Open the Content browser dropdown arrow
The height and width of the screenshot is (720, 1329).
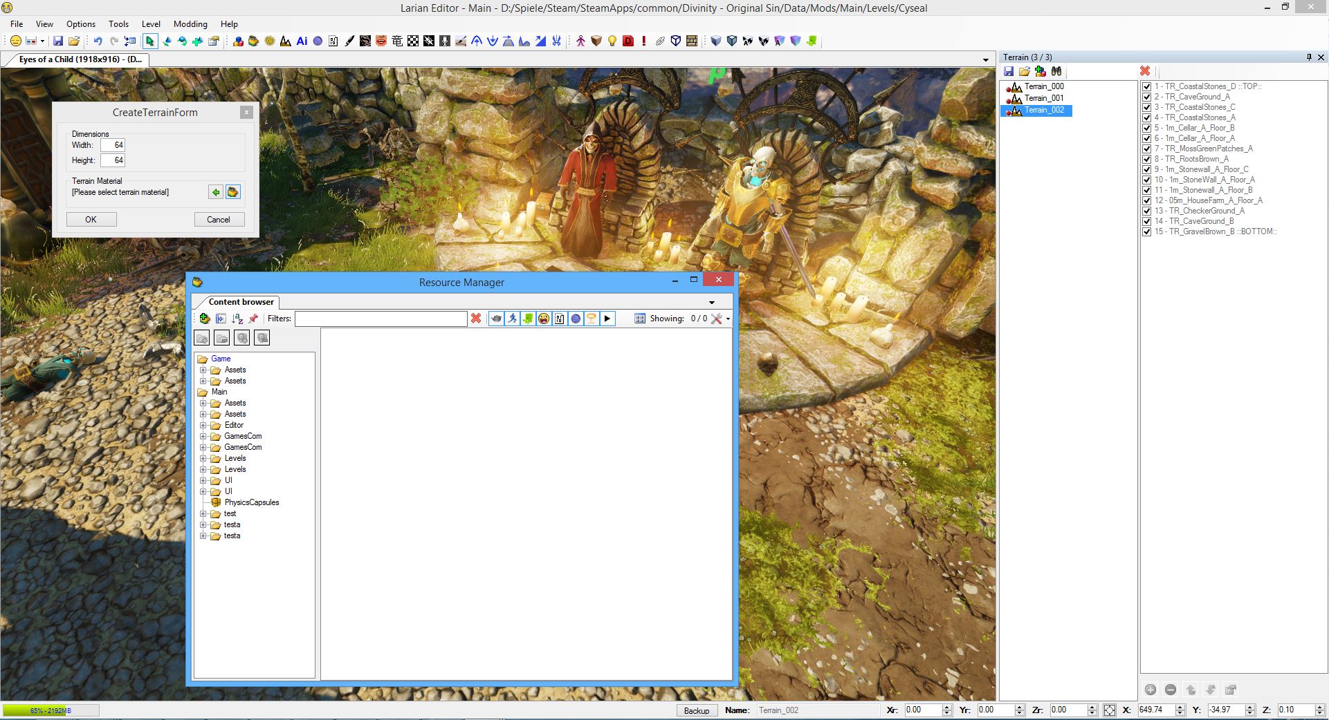pyautogui.click(x=712, y=302)
